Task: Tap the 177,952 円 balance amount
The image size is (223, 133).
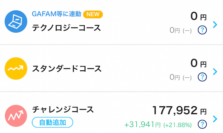Action: click(179, 110)
